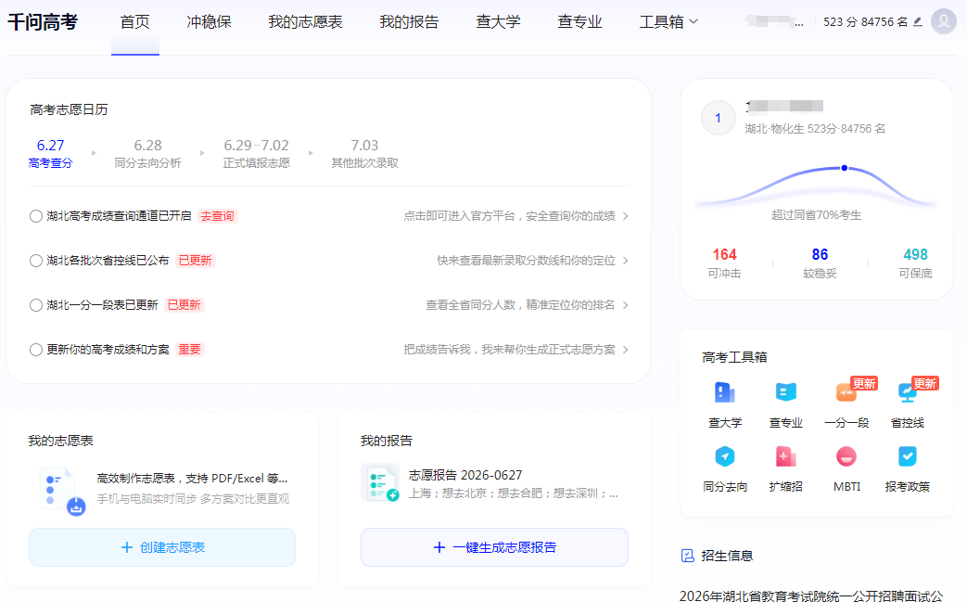View the 164 可冲击 schools count
Screen dimensions: 967x602
(725, 263)
